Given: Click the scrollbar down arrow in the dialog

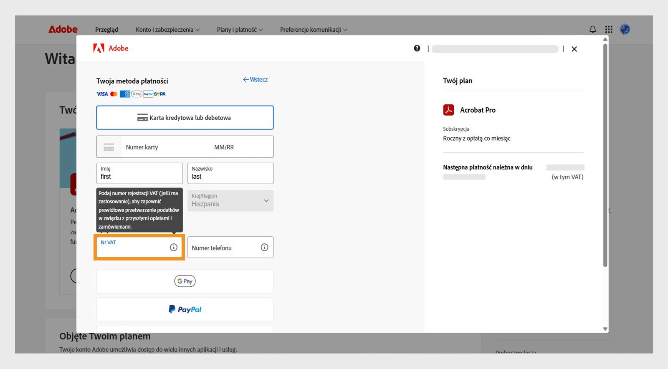Looking at the screenshot, I should (x=605, y=329).
